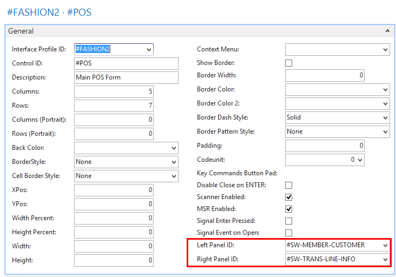This screenshot has height=277, width=396.
Task: Check the Signal Event on Open box
Action: [x=289, y=233]
